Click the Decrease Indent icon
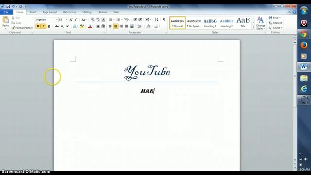This screenshot has height=175, width=311. pos(135,19)
